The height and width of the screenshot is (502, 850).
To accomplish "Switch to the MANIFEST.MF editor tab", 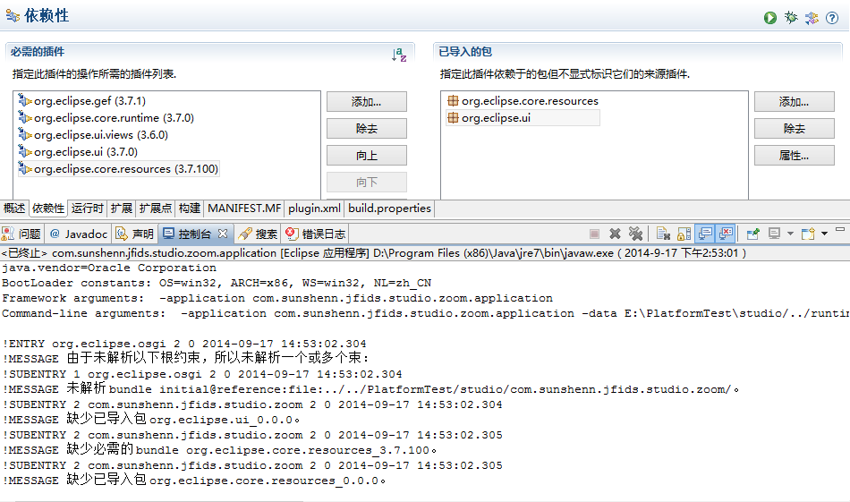I will point(244,208).
